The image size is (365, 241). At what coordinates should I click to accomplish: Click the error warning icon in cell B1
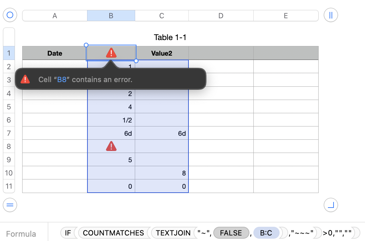pos(111,53)
